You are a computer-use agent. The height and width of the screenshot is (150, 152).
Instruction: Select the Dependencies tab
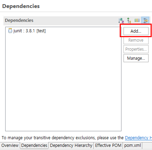[34, 145]
